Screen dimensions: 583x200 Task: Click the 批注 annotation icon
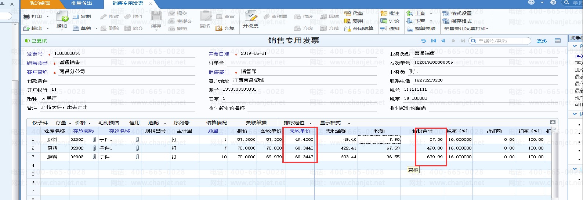(384, 14)
